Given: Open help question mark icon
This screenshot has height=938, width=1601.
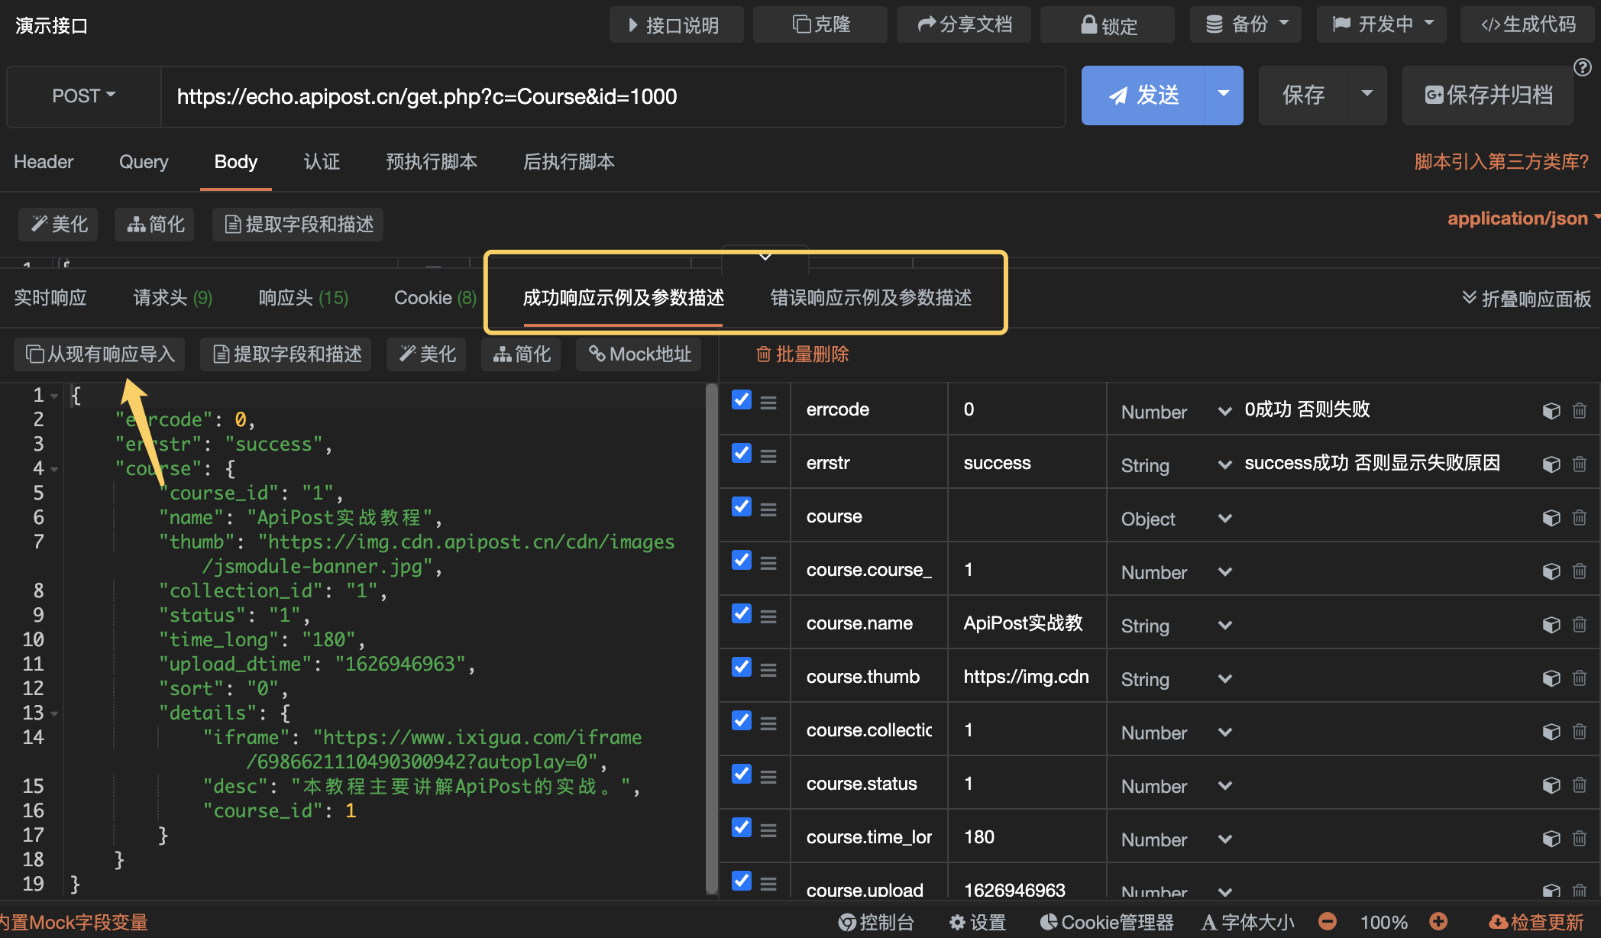Looking at the screenshot, I should pos(1583,67).
